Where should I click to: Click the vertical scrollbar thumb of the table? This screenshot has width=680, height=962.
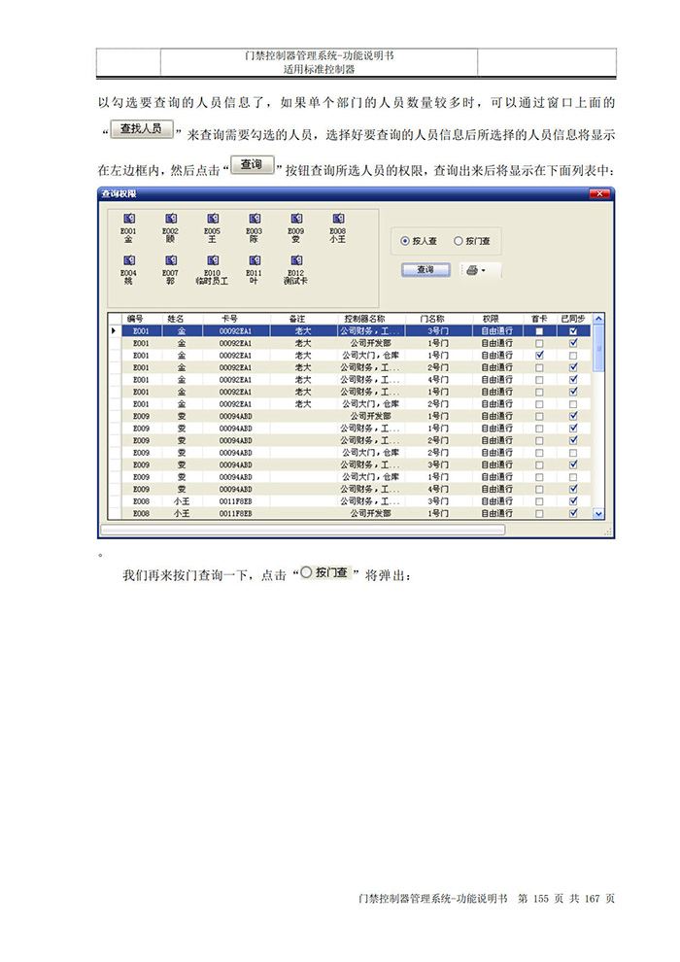[598, 348]
